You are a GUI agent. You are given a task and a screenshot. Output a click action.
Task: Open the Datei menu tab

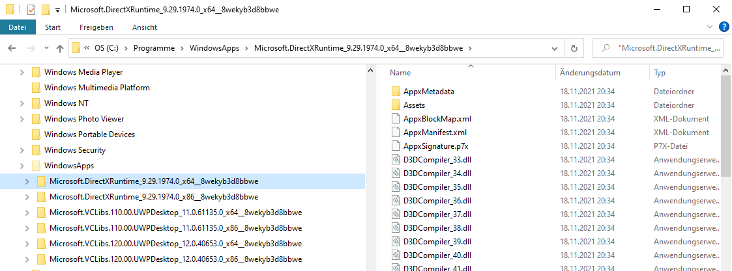[17, 27]
